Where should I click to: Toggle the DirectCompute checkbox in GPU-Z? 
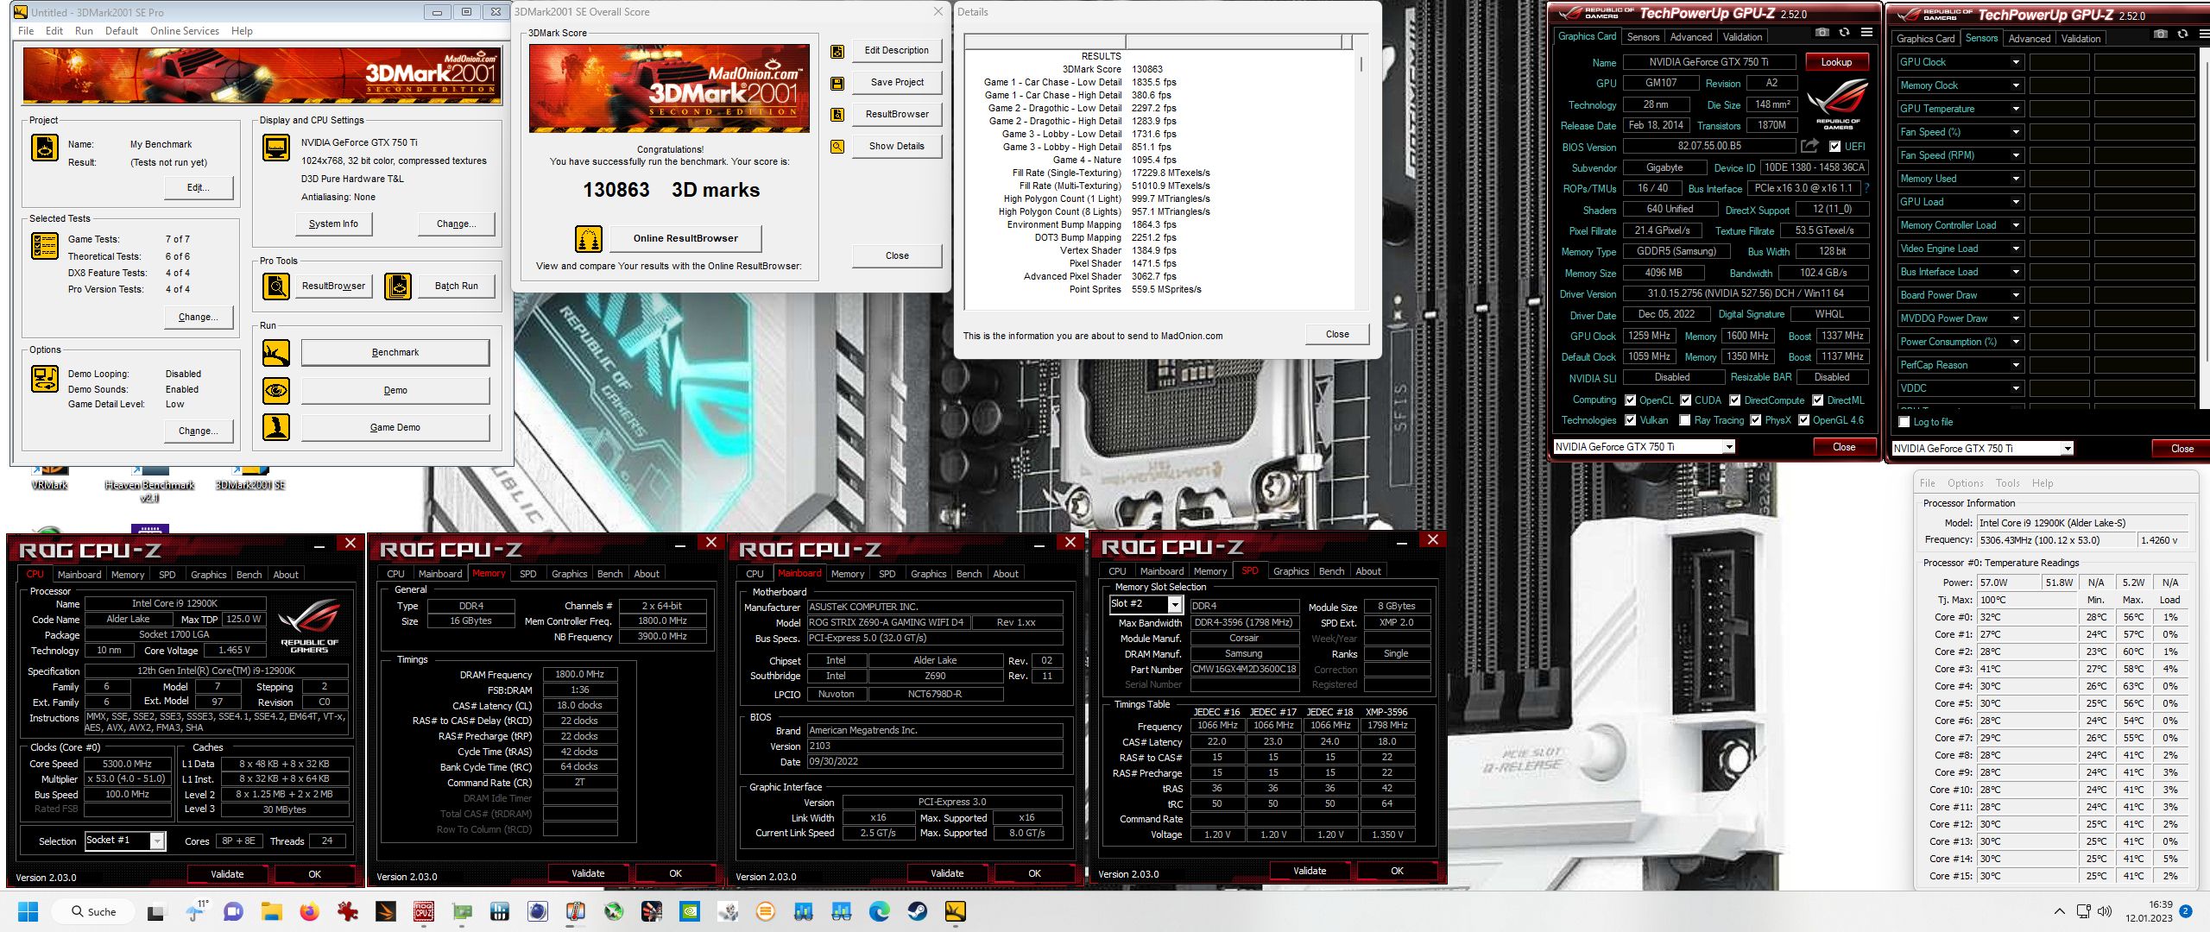[x=1734, y=400]
